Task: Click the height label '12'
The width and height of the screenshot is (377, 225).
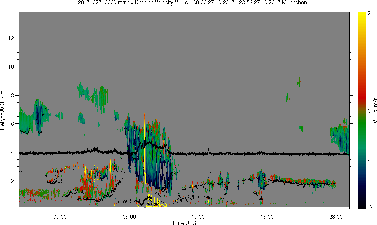Action: pos(11,38)
